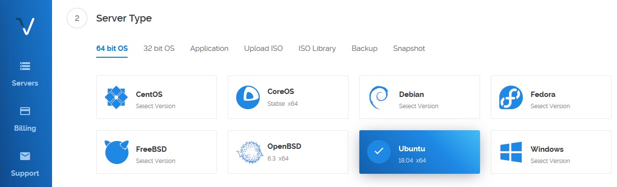Click the Fedora logo icon
The height and width of the screenshot is (187, 617).
511,97
